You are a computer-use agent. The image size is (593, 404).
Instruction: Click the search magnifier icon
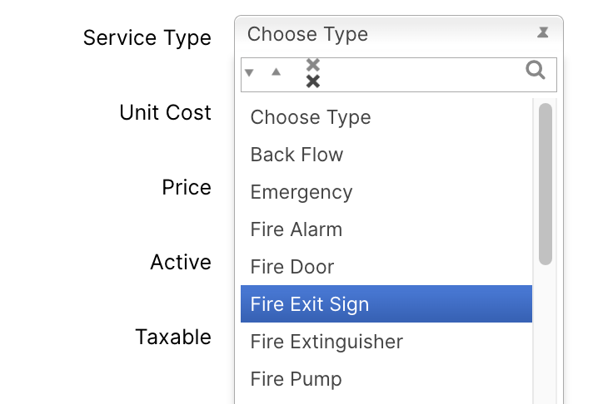pyautogui.click(x=536, y=70)
